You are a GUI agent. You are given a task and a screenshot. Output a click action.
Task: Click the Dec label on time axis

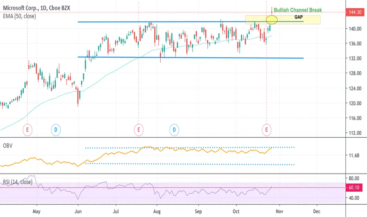[317, 211]
